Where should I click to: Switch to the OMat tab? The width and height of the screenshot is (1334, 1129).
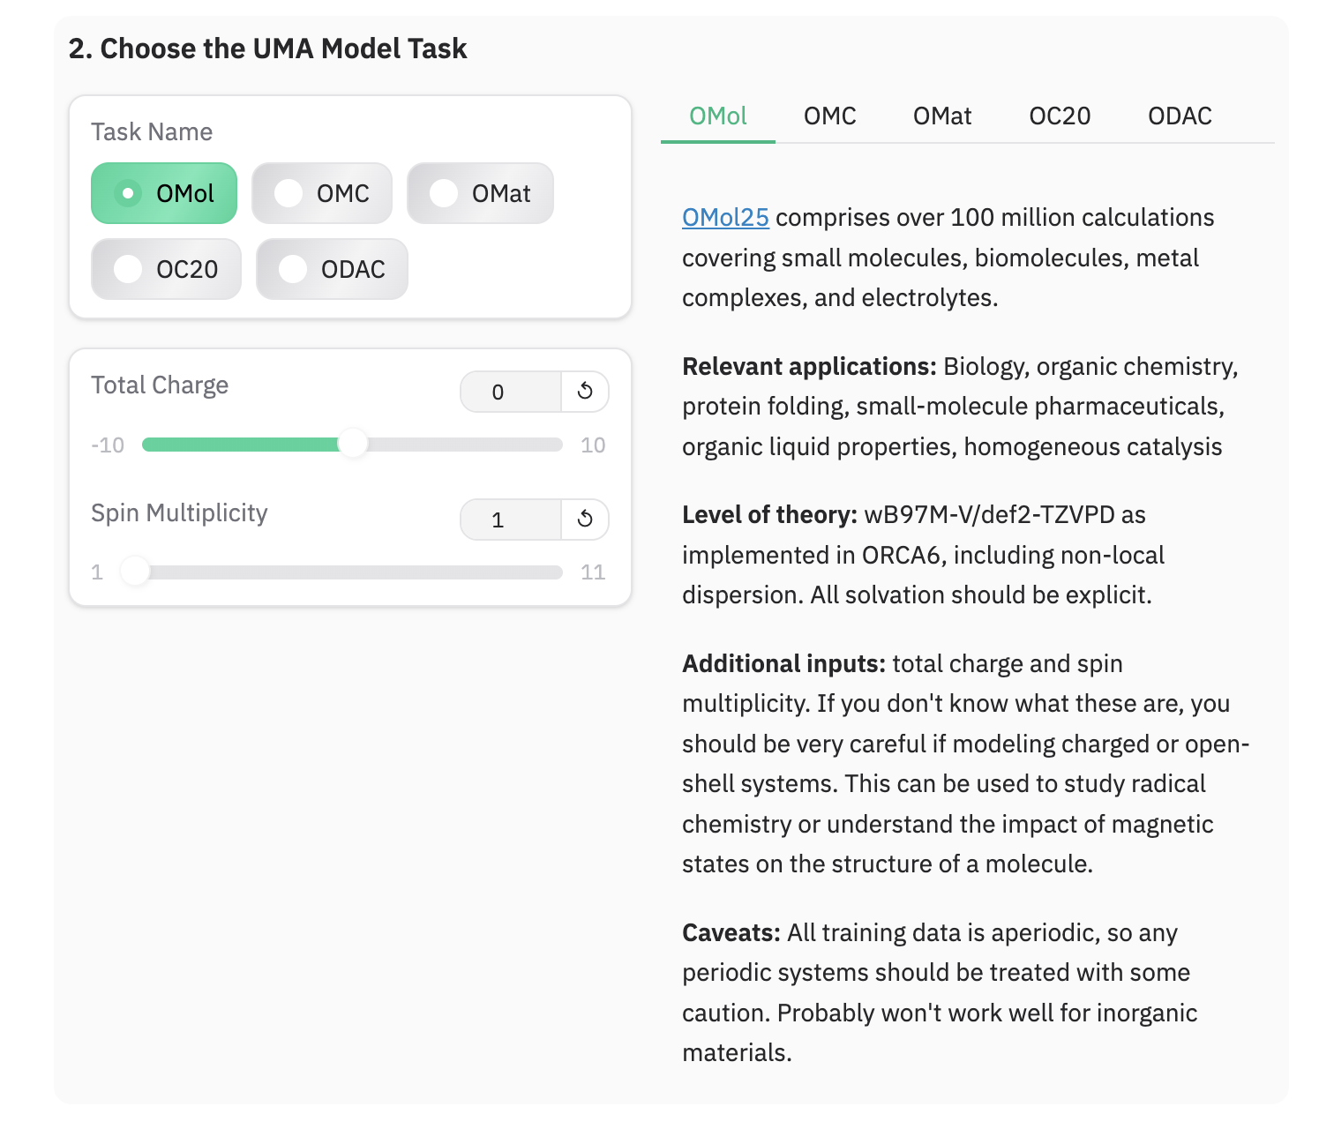(941, 116)
